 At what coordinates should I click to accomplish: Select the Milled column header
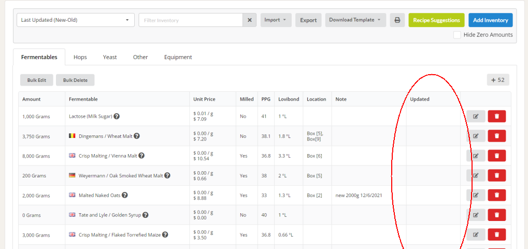247,100
